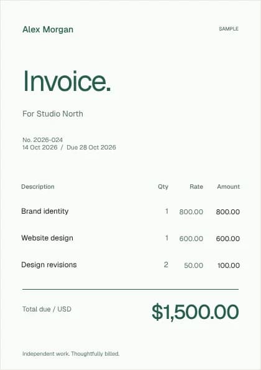Viewport: 261px width, 370px height.
Task: Select the $1,500.00 total amount
Action: (x=195, y=312)
